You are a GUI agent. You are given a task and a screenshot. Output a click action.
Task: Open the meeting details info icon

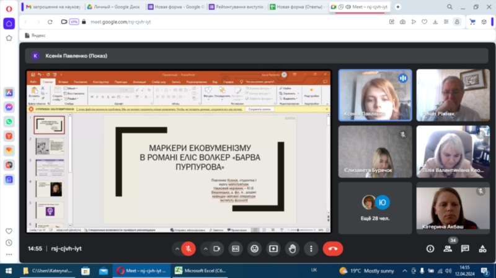tap(430, 249)
